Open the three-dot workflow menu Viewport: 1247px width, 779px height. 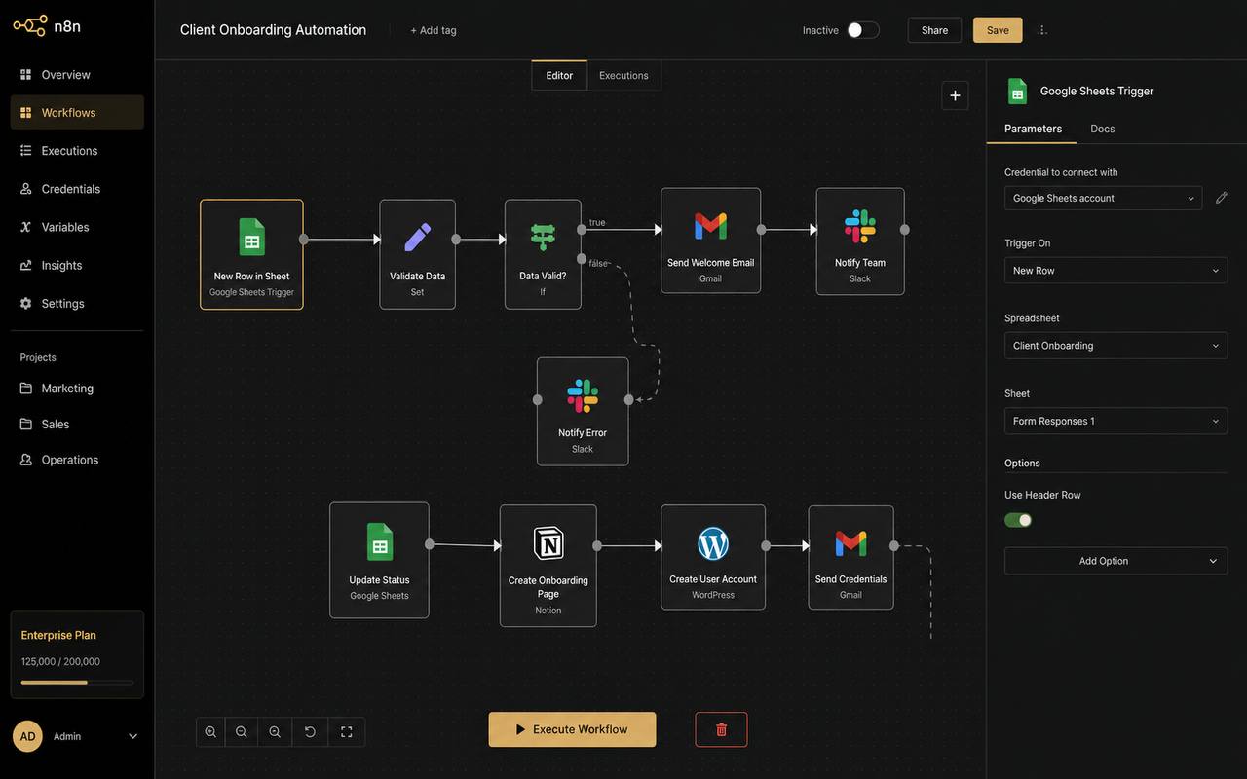pyautogui.click(x=1043, y=30)
